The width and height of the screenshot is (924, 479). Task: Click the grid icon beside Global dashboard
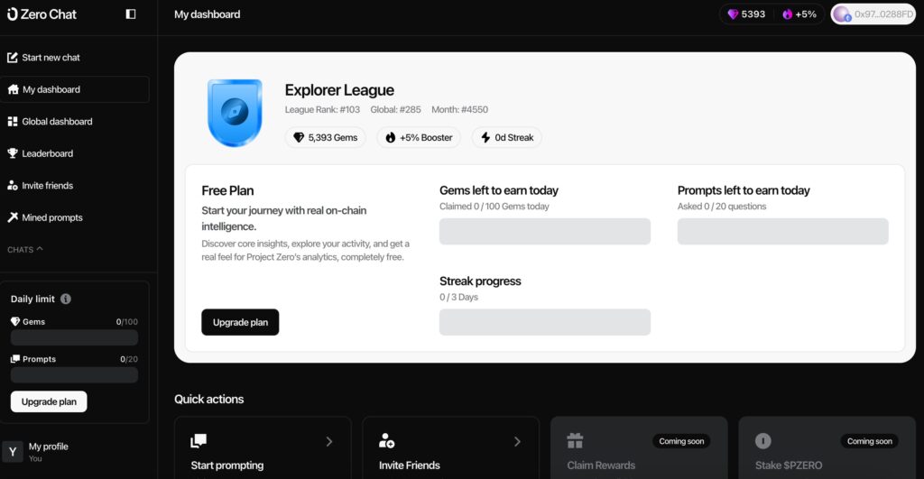coord(13,122)
